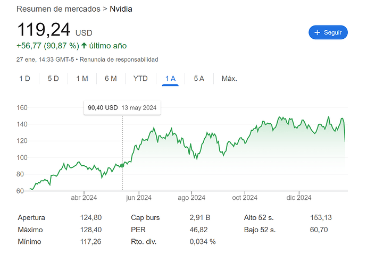
Task: Show the YTD chart range
Action: coord(140,79)
